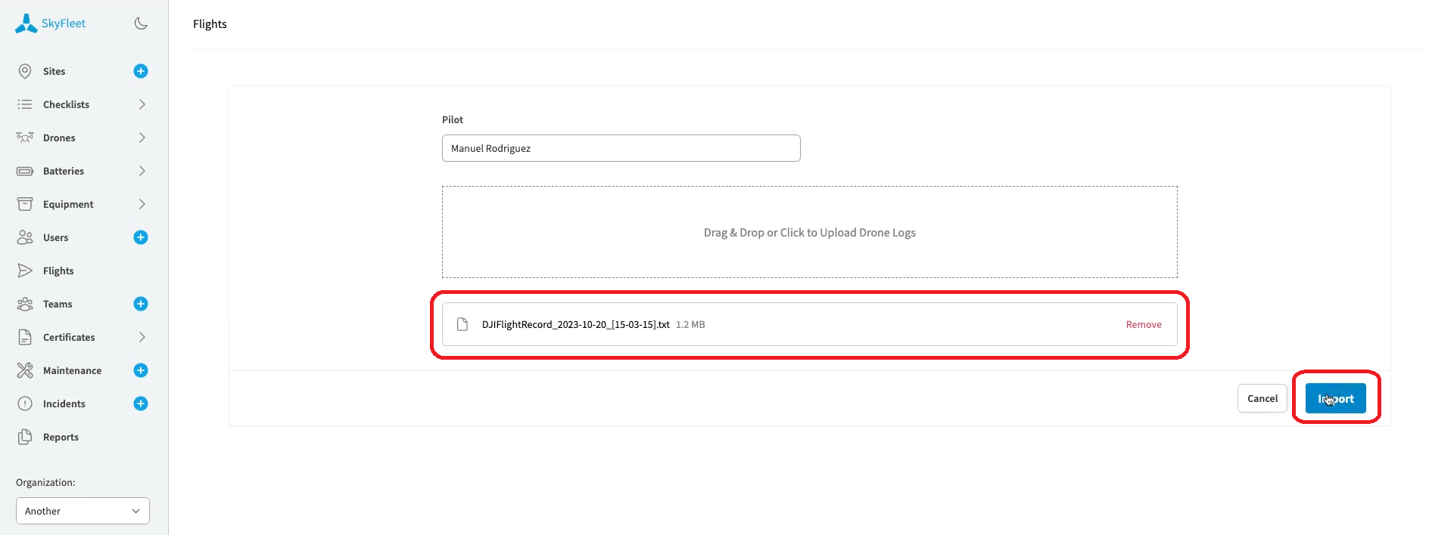Open the Maintenance menu item
The width and height of the screenshot is (1429, 535).
72,370
